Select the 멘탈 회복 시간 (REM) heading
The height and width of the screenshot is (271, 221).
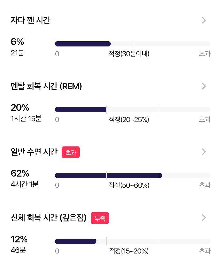[46, 86]
